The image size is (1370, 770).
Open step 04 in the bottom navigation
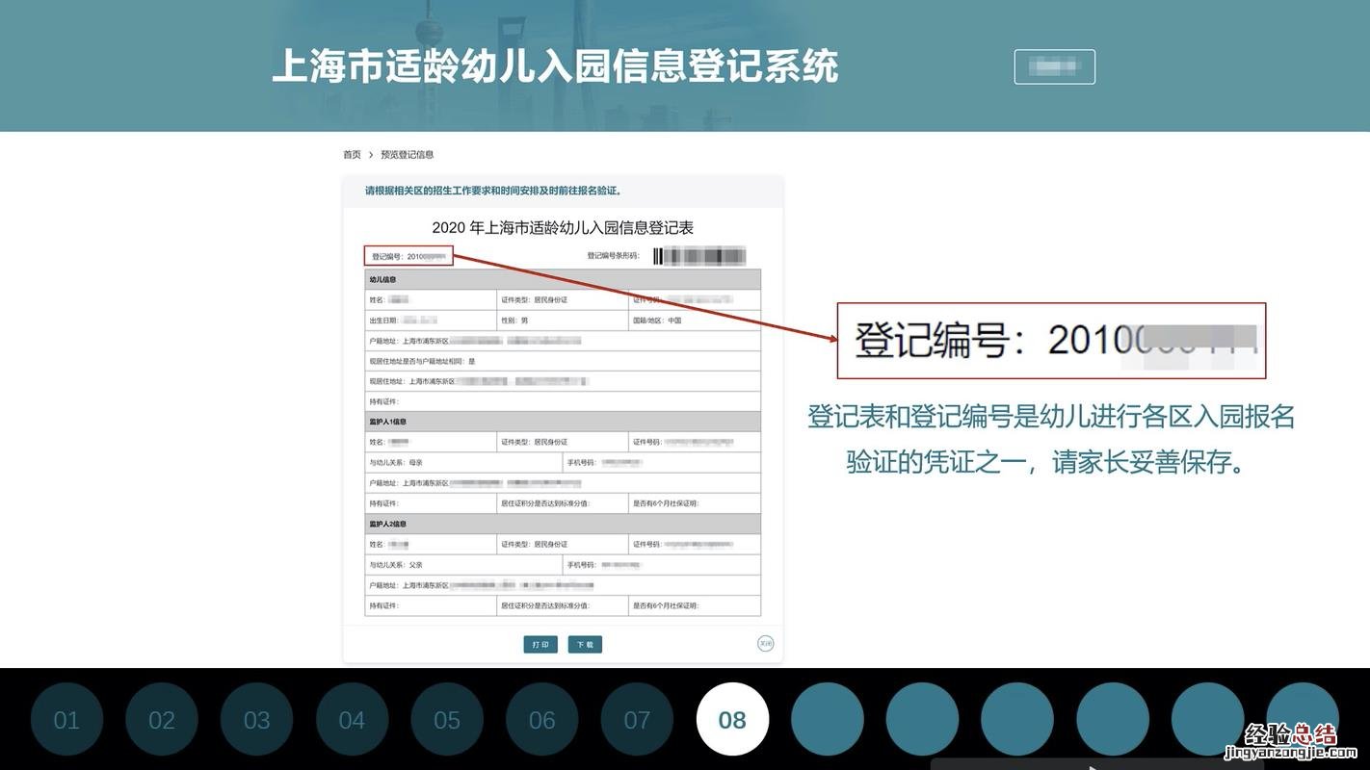pos(352,720)
